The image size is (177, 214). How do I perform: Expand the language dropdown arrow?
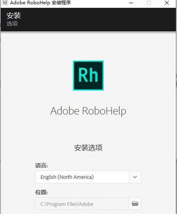point(135,177)
